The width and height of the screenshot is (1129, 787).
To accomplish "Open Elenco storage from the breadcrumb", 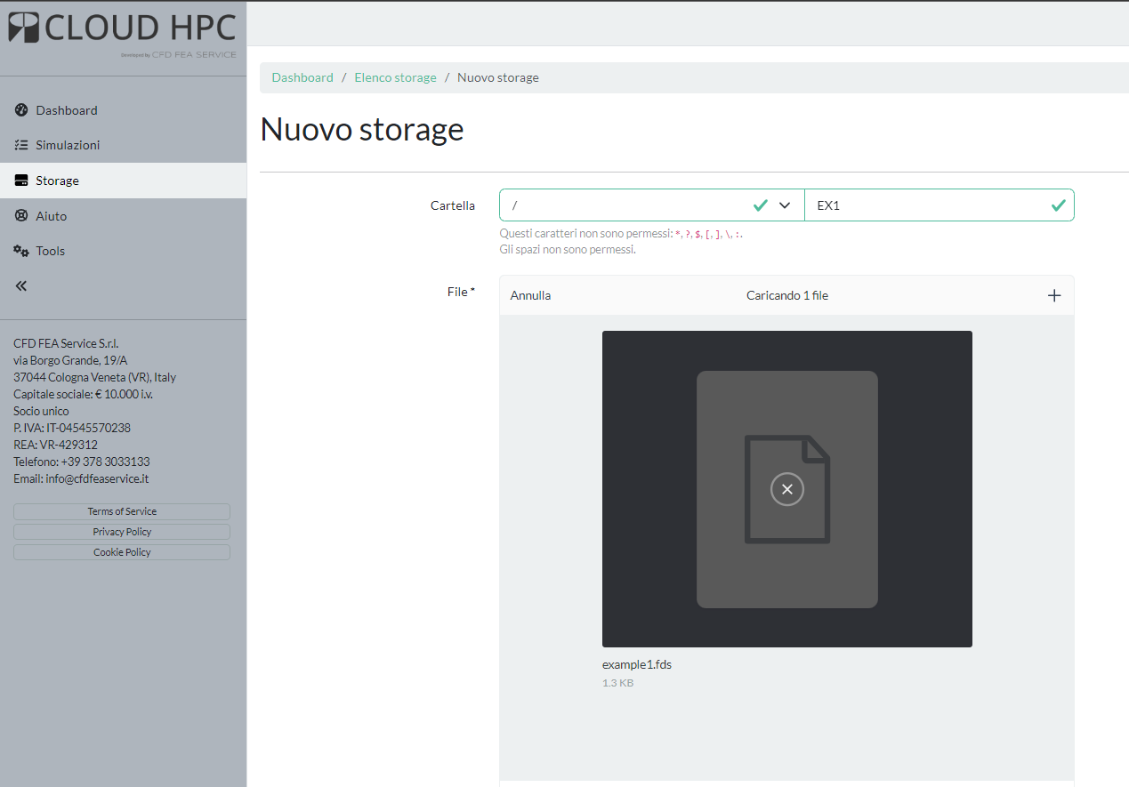I will (x=395, y=77).
